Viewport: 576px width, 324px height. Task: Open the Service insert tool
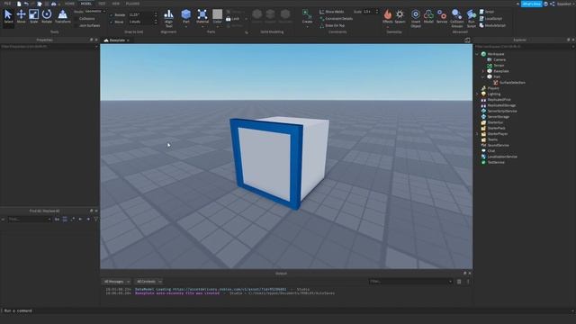click(442, 16)
